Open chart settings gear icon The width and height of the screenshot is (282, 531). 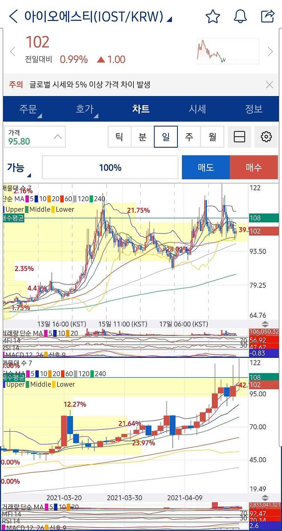(266, 137)
